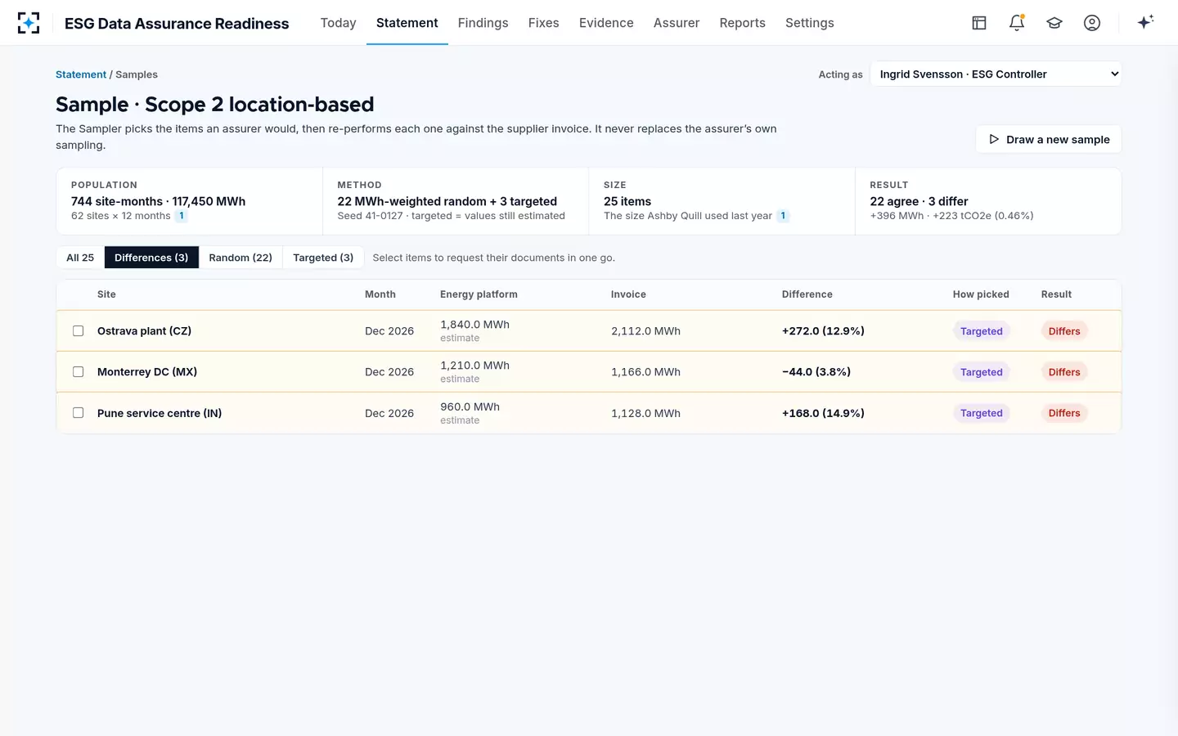Click the 960.0 MWh estimate value

[x=470, y=406]
